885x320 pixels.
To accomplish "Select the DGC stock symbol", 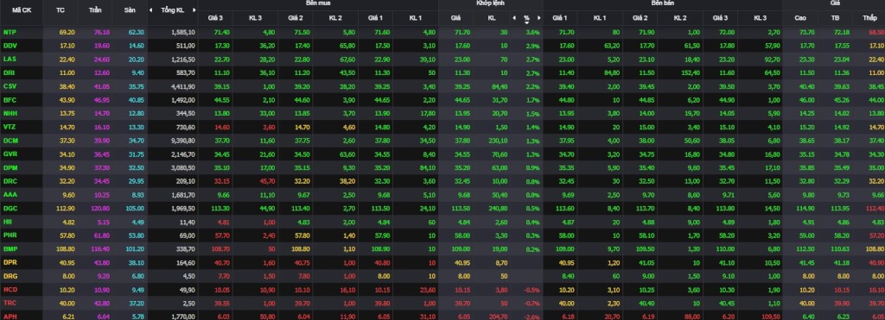I will (x=10, y=208).
